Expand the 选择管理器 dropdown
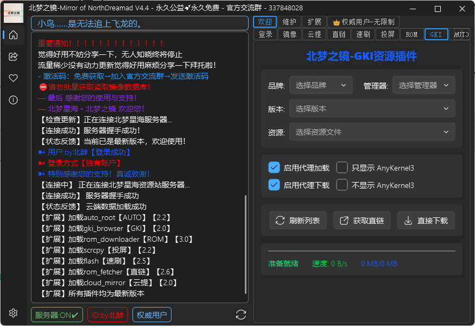475x326 pixels. click(425, 85)
